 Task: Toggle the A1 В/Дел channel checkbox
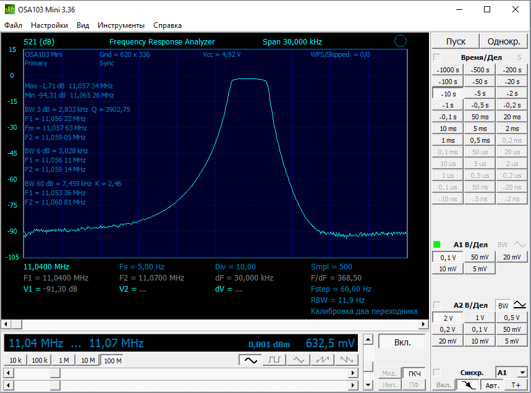coord(437,245)
